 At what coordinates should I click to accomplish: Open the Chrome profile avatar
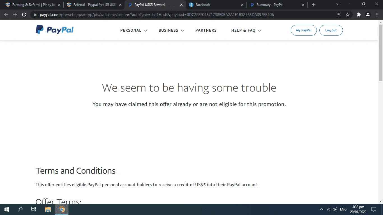(x=368, y=15)
